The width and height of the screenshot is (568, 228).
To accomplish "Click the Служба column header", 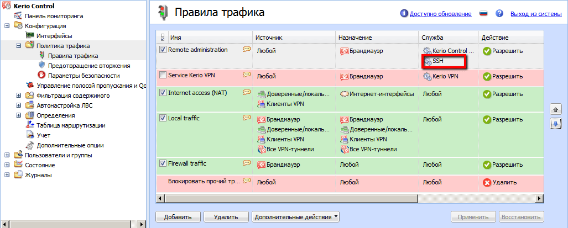I will (x=449, y=37).
